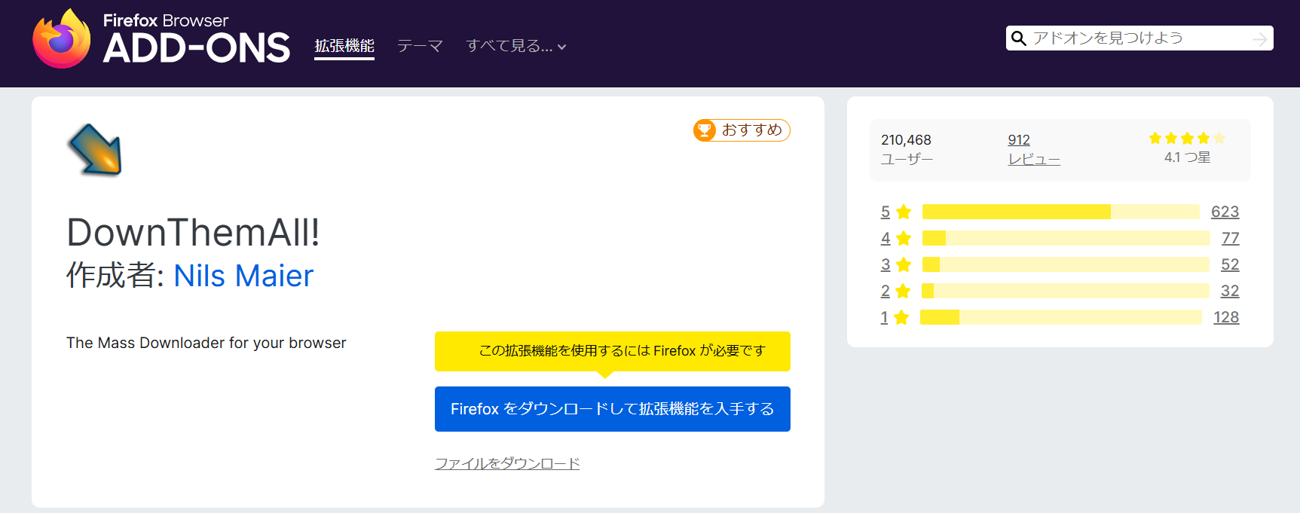Click 'The Mass Downloader for your browser' text
1300x513 pixels.
pyautogui.click(x=206, y=343)
